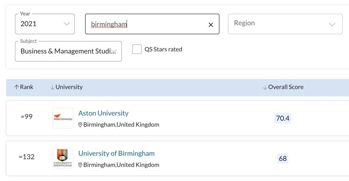
Task: Click the 70.4 overall score badge
Action: pos(283,118)
